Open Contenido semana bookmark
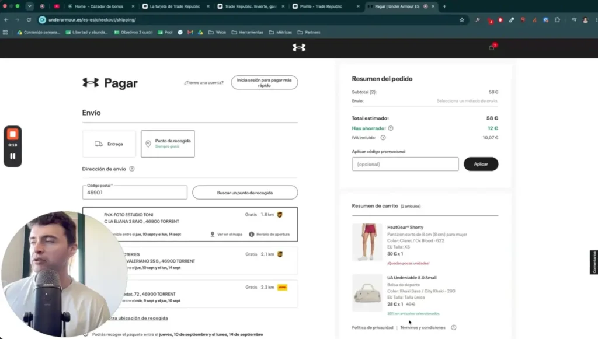 coord(39,32)
